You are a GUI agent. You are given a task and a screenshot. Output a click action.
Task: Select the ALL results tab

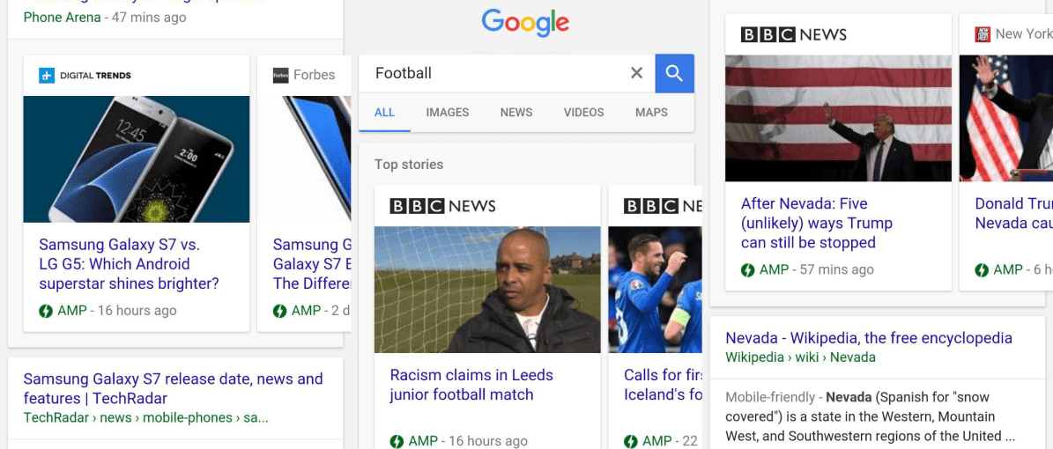click(384, 112)
